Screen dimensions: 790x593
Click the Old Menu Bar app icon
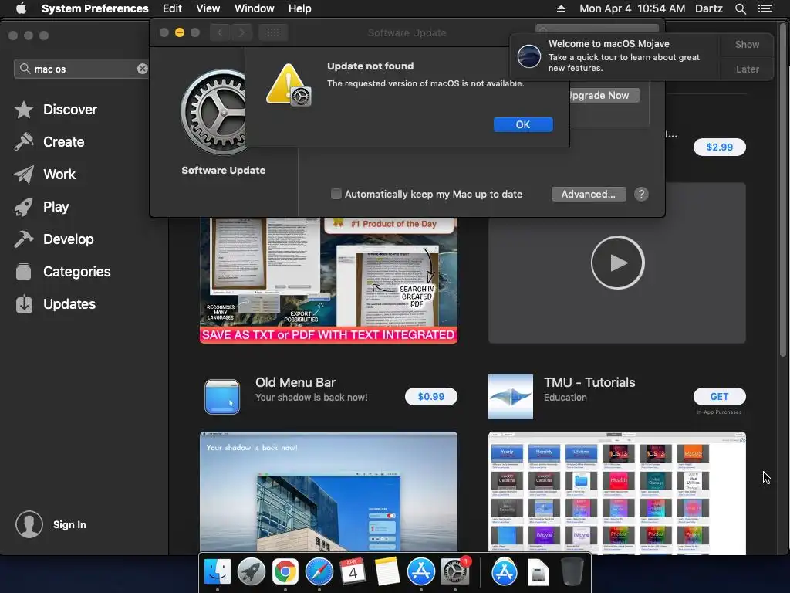pyautogui.click(x=222, y=397)
